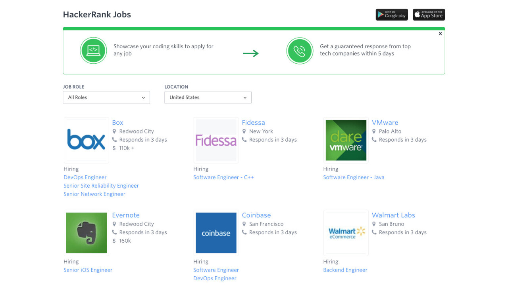508x285 pixels.
Task: Click the laptop coding skills icon
Action: click(x=93, y=50)
